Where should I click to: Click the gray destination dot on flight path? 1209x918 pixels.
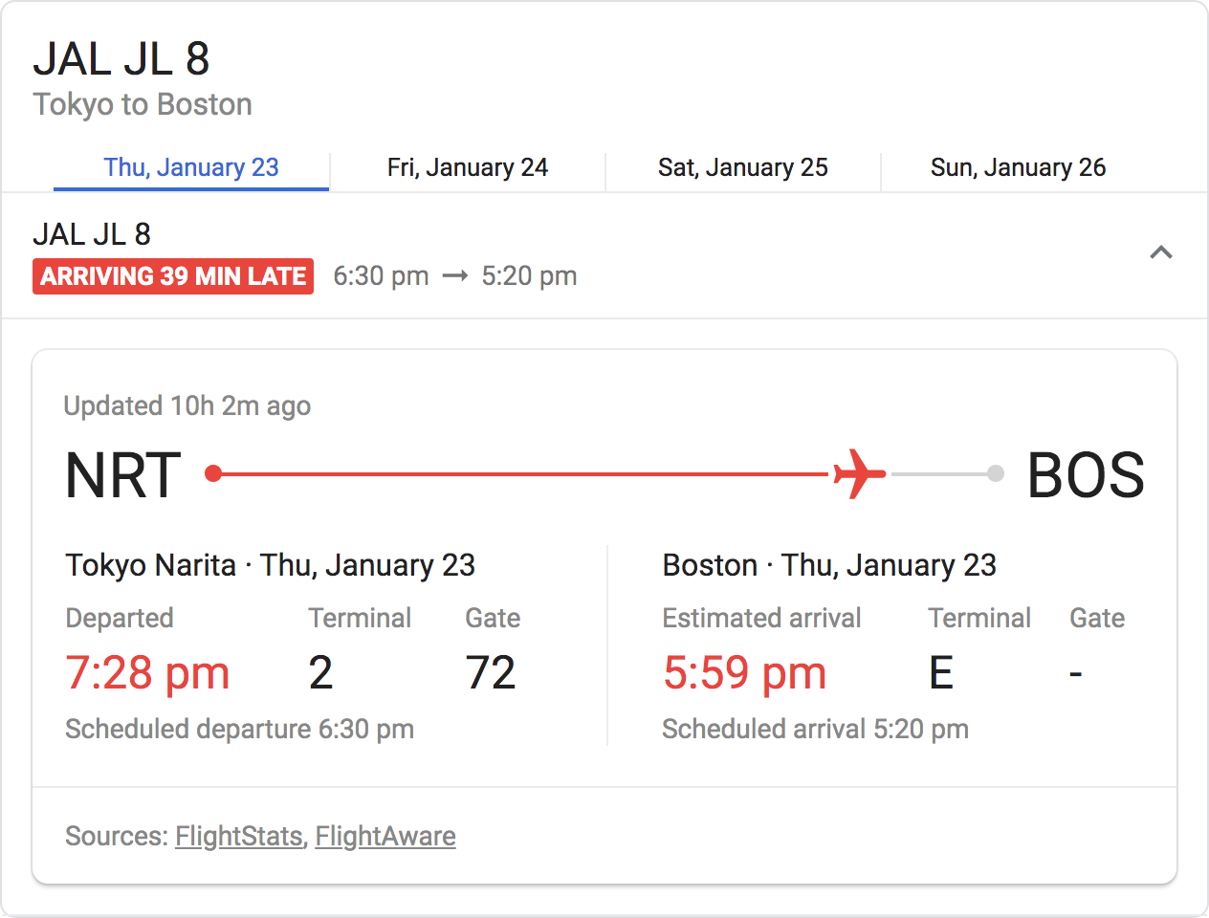pyautogui.click(x=996, y=473)
